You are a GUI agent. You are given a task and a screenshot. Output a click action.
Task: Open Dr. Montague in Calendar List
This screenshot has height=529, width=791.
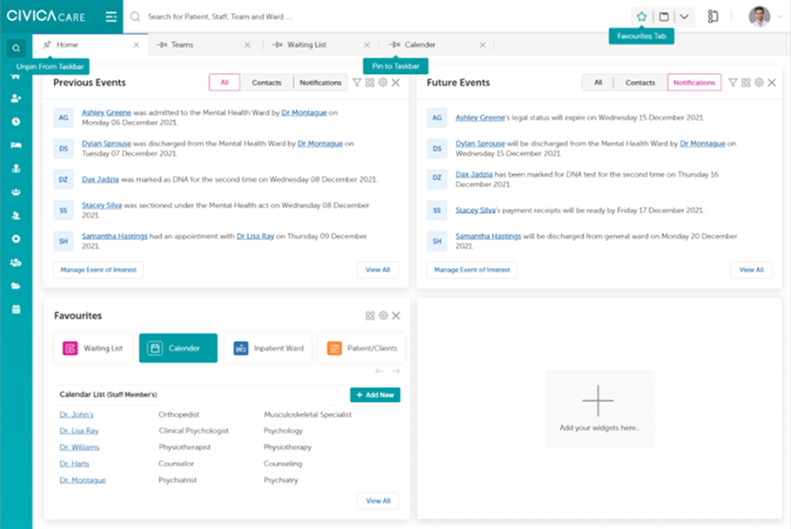point(83,480)
